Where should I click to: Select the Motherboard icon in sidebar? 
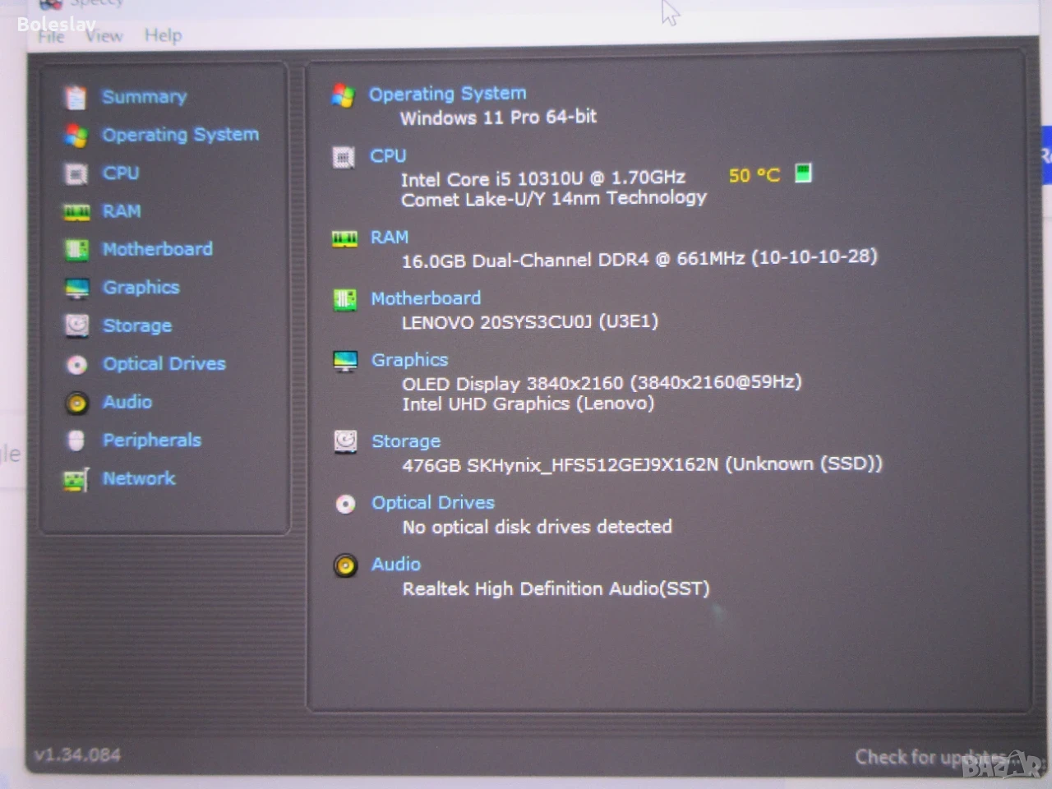[76, 249]
